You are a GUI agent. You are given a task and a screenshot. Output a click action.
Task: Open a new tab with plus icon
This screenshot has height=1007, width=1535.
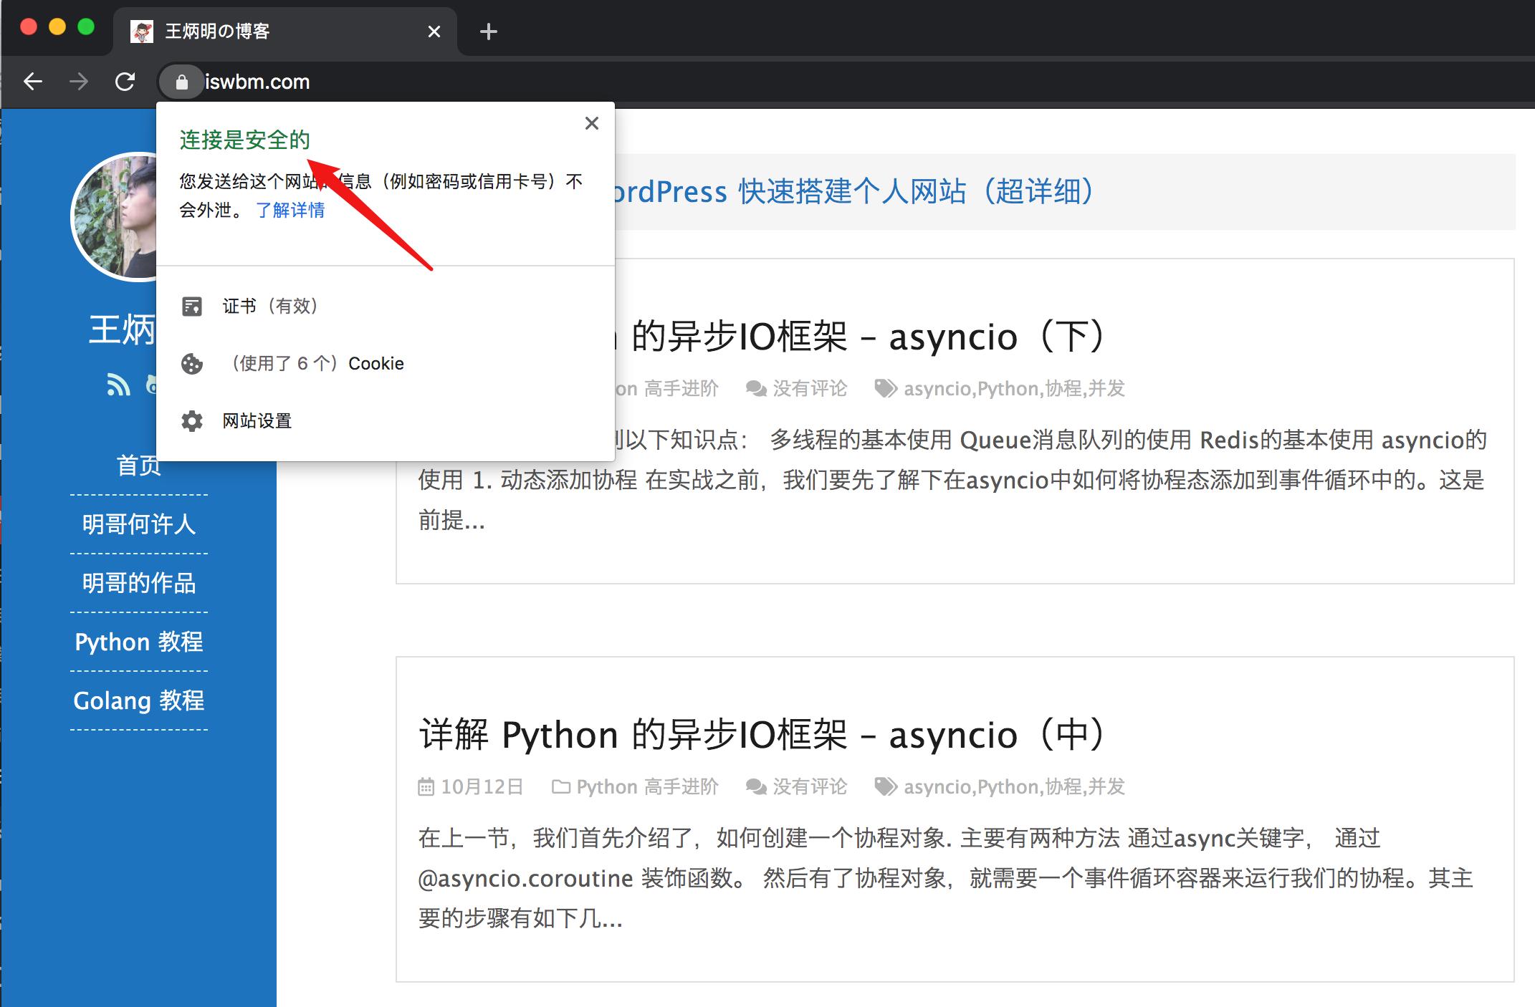pyautogui.click(x=489, y=32)
